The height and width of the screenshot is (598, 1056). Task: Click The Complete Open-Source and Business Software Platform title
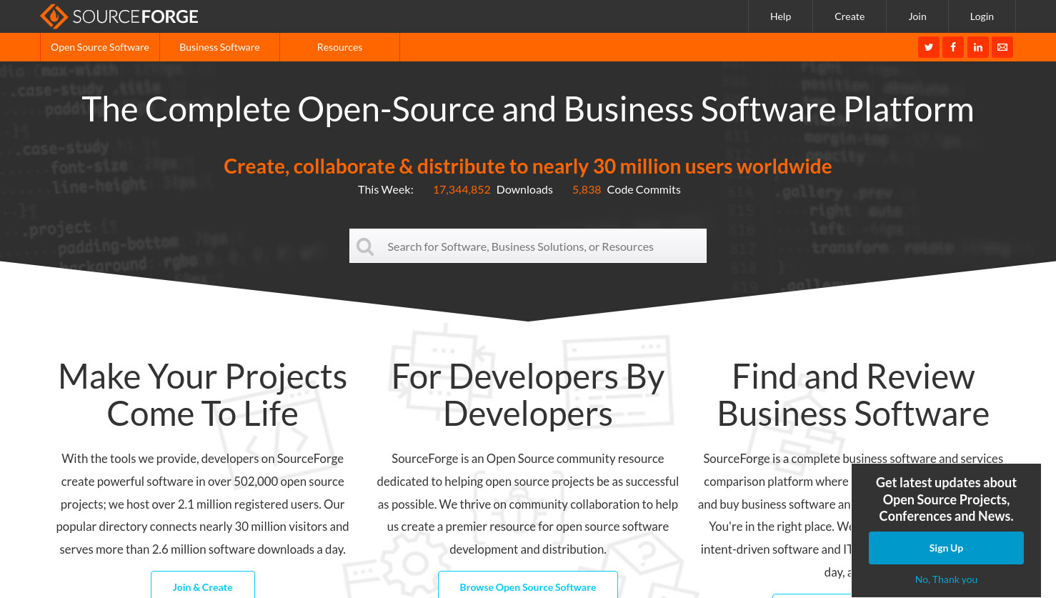[528, 109]
